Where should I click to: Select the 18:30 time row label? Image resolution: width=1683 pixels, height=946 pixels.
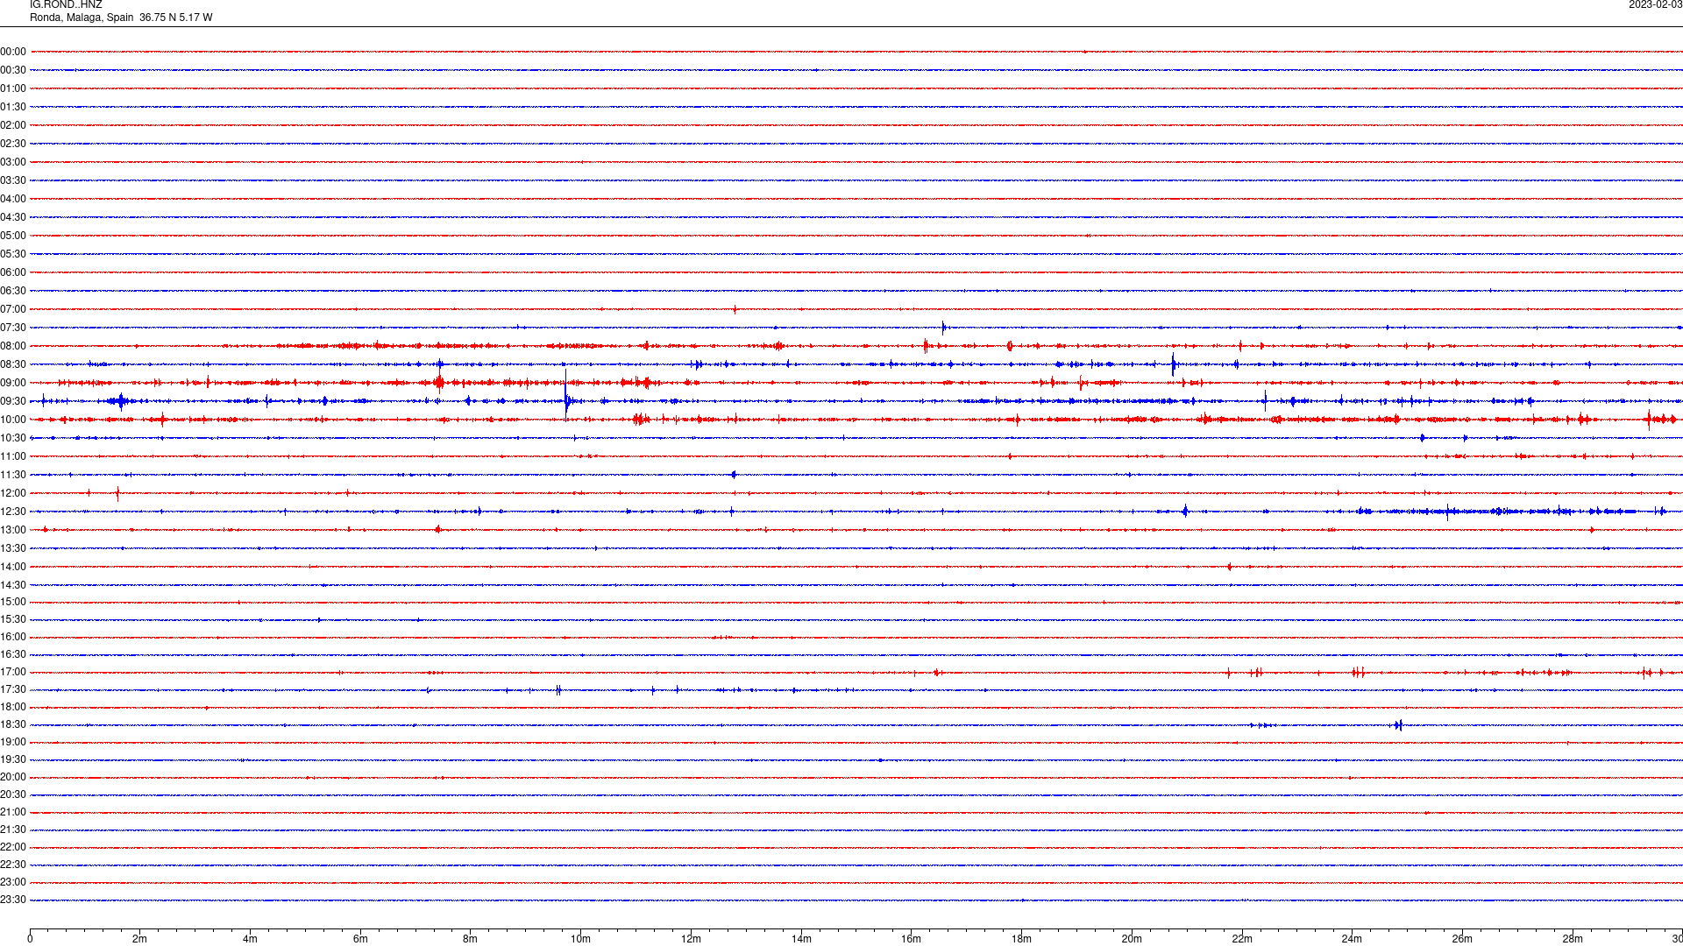tap(13, 724)
